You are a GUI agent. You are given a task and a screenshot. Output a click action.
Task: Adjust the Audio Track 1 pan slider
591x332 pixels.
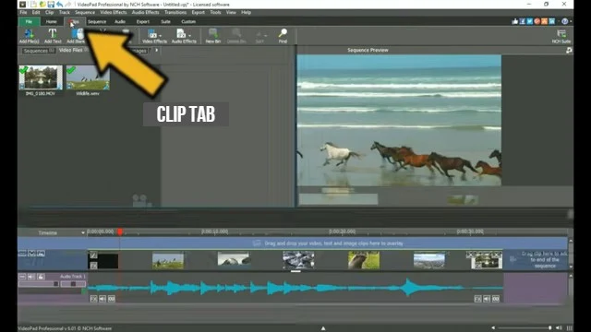tap(73, 284)
